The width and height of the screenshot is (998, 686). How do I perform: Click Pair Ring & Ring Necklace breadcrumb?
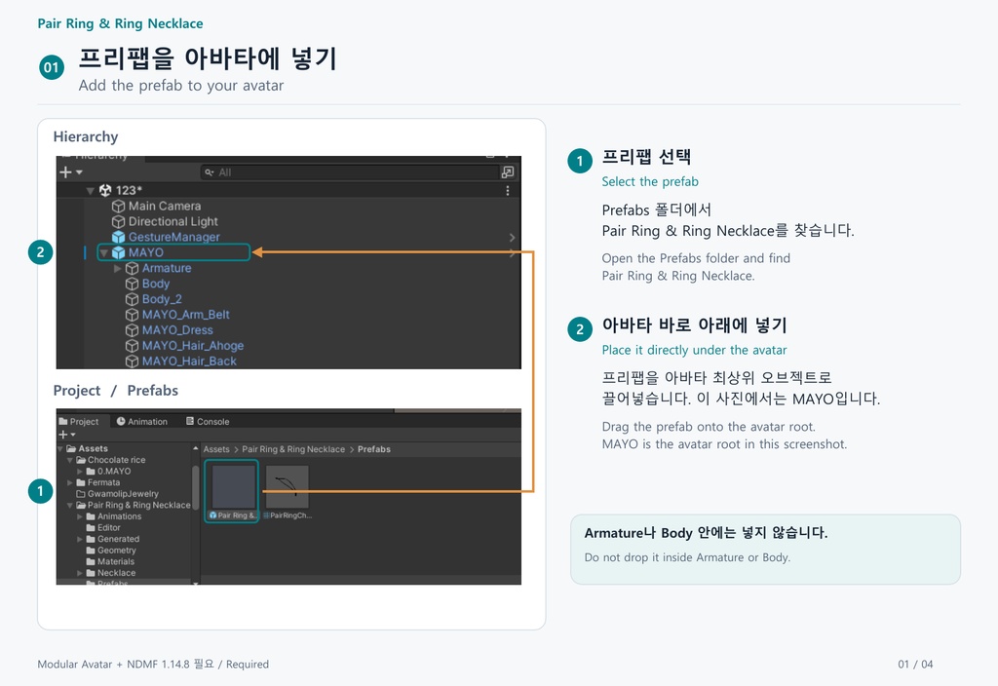[293, 449]
